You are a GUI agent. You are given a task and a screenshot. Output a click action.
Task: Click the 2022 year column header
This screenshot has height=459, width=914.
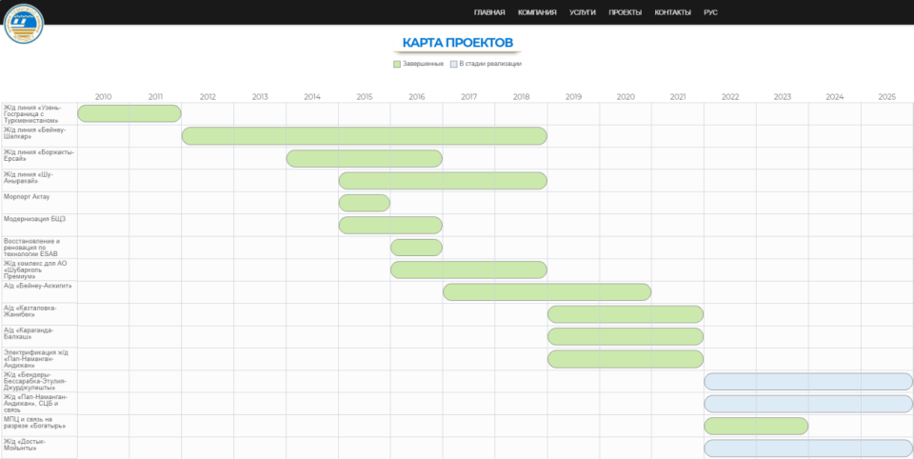[730, 97]
